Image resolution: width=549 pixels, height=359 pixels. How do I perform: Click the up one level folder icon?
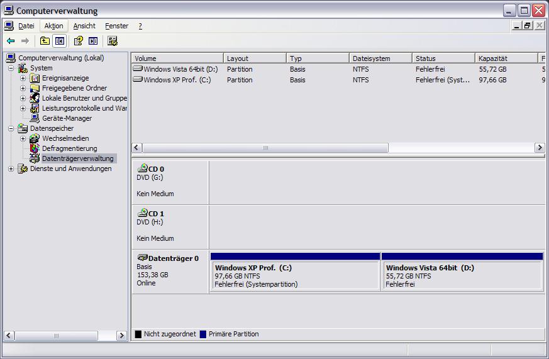(45, 41)
